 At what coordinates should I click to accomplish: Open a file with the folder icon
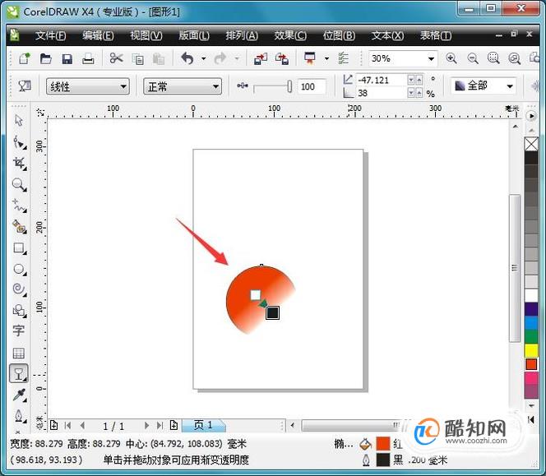45,58
